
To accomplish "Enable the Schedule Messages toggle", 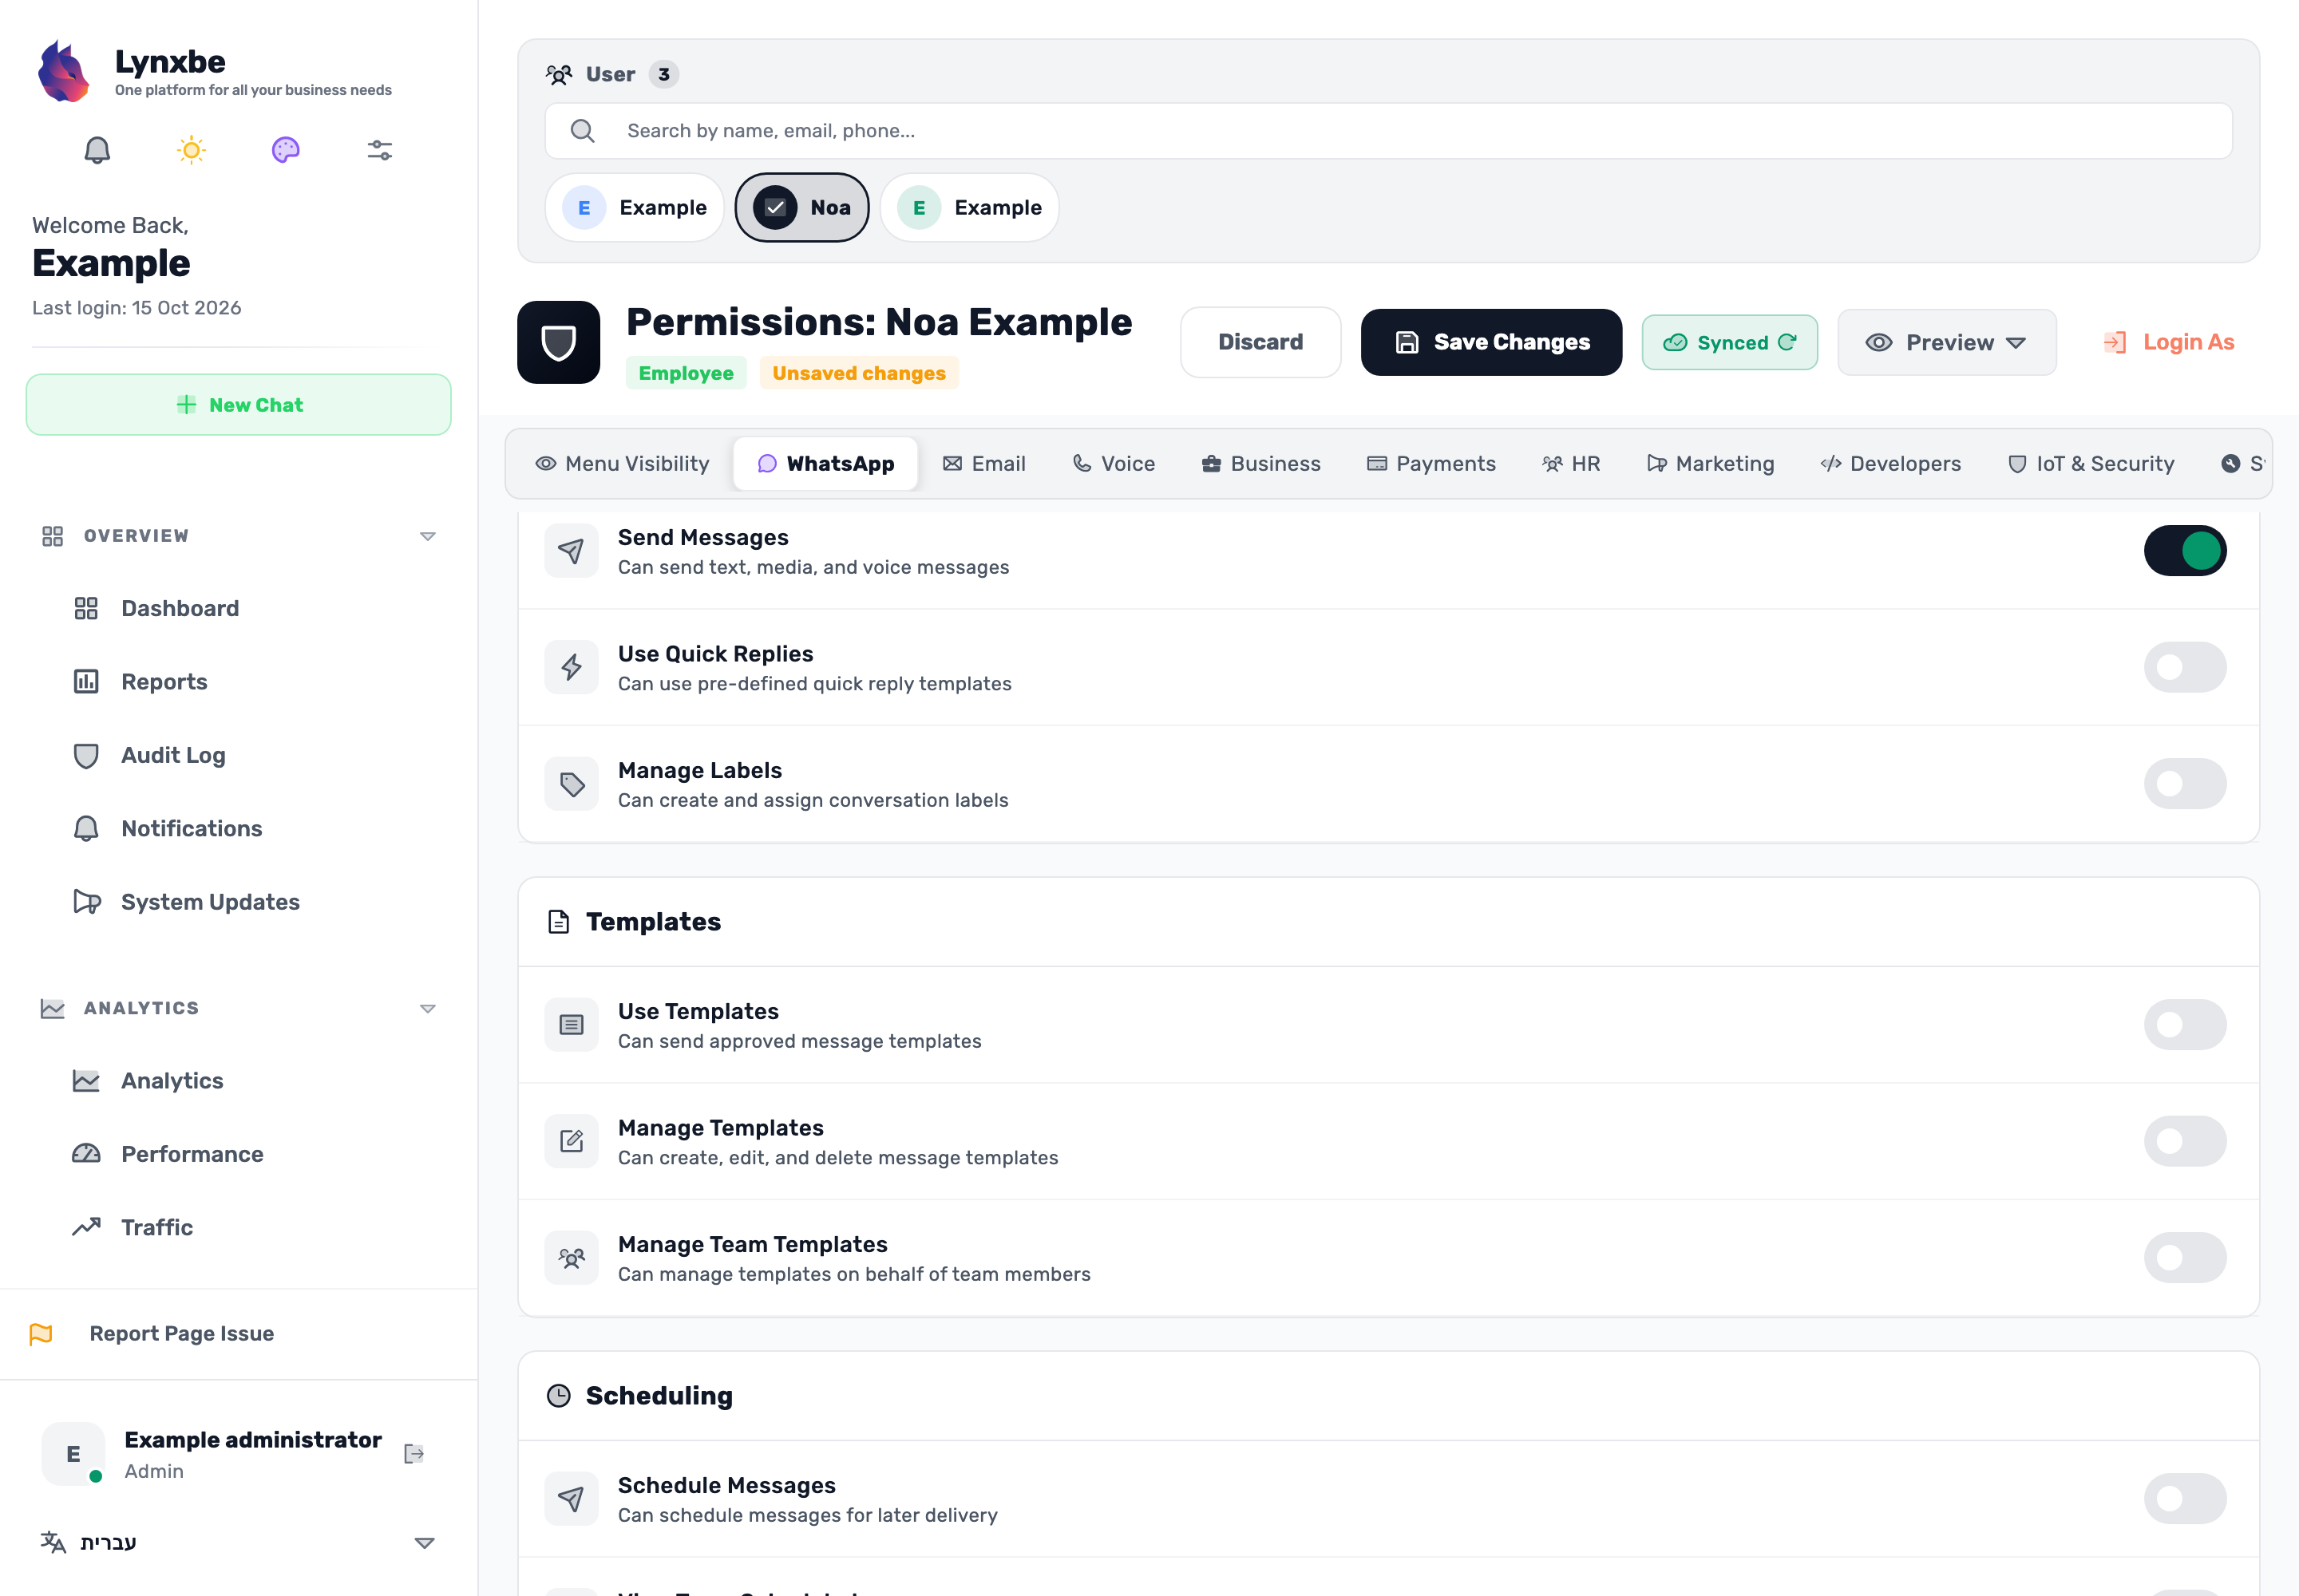I will coord(2185,1499).
